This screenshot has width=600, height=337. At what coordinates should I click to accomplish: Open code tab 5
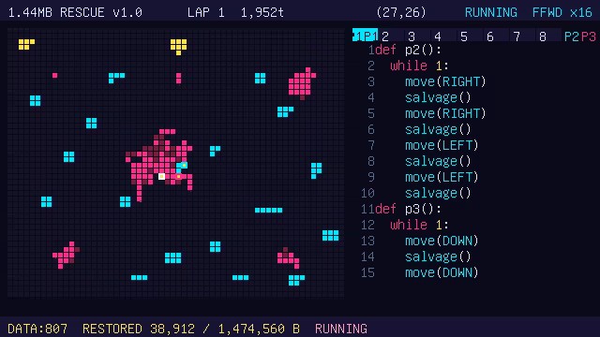pyautogui.click(x=464, y=37)
